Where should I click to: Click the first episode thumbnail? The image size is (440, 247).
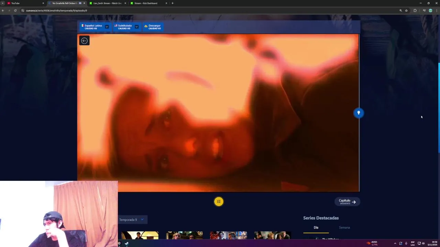[x=140, y=235]
